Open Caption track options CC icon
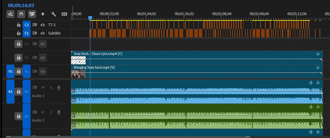Viewport: 330px width, 138px height. pos(64,14)
